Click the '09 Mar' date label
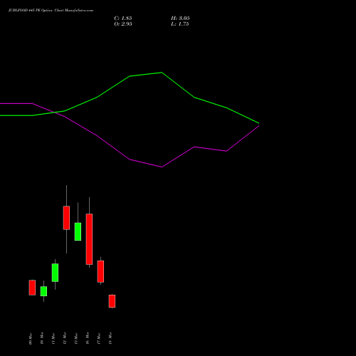356x356 pixels. coord(31,338)
